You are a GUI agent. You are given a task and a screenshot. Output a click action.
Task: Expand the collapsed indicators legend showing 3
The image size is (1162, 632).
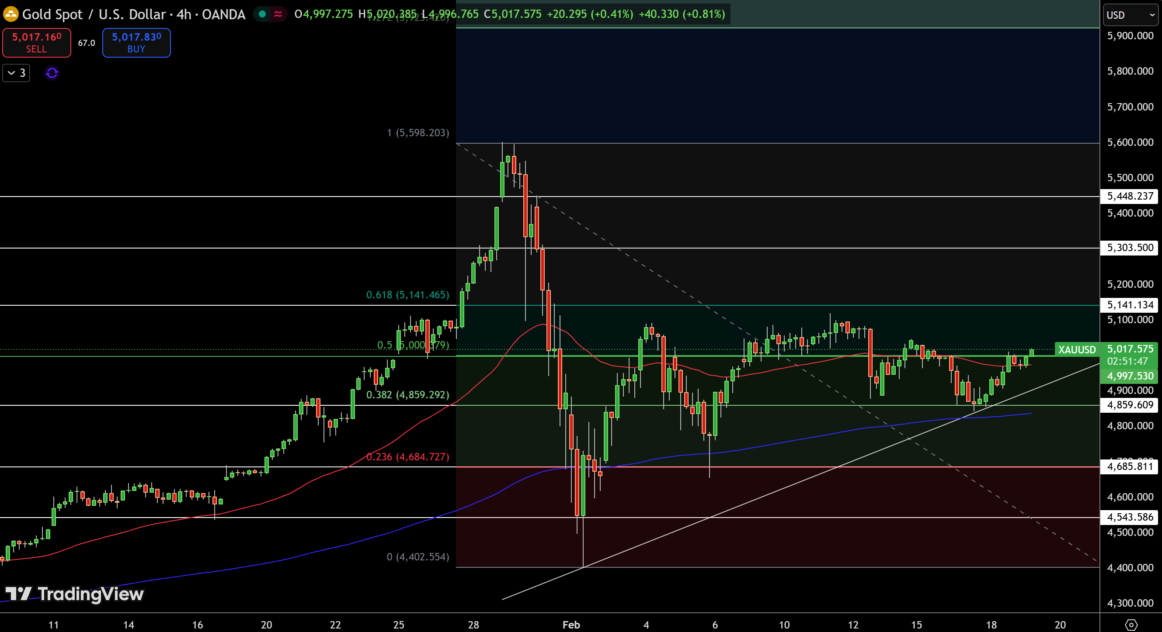point(16,73)
